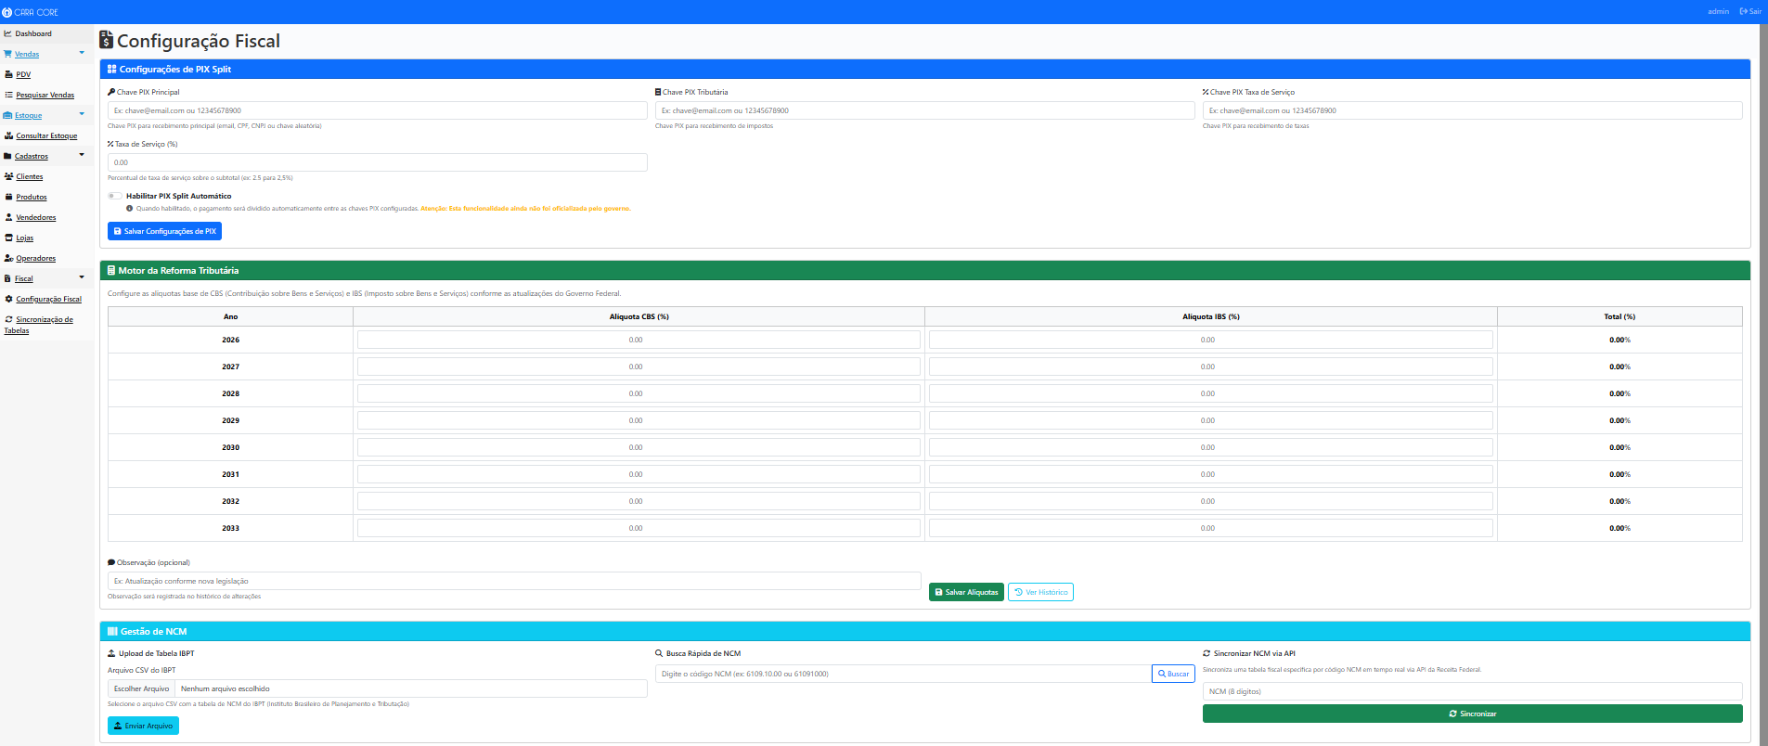This screenshot has height=746, width=1768.
Task: Click the Clientes people icon
Action: point(8,176)
